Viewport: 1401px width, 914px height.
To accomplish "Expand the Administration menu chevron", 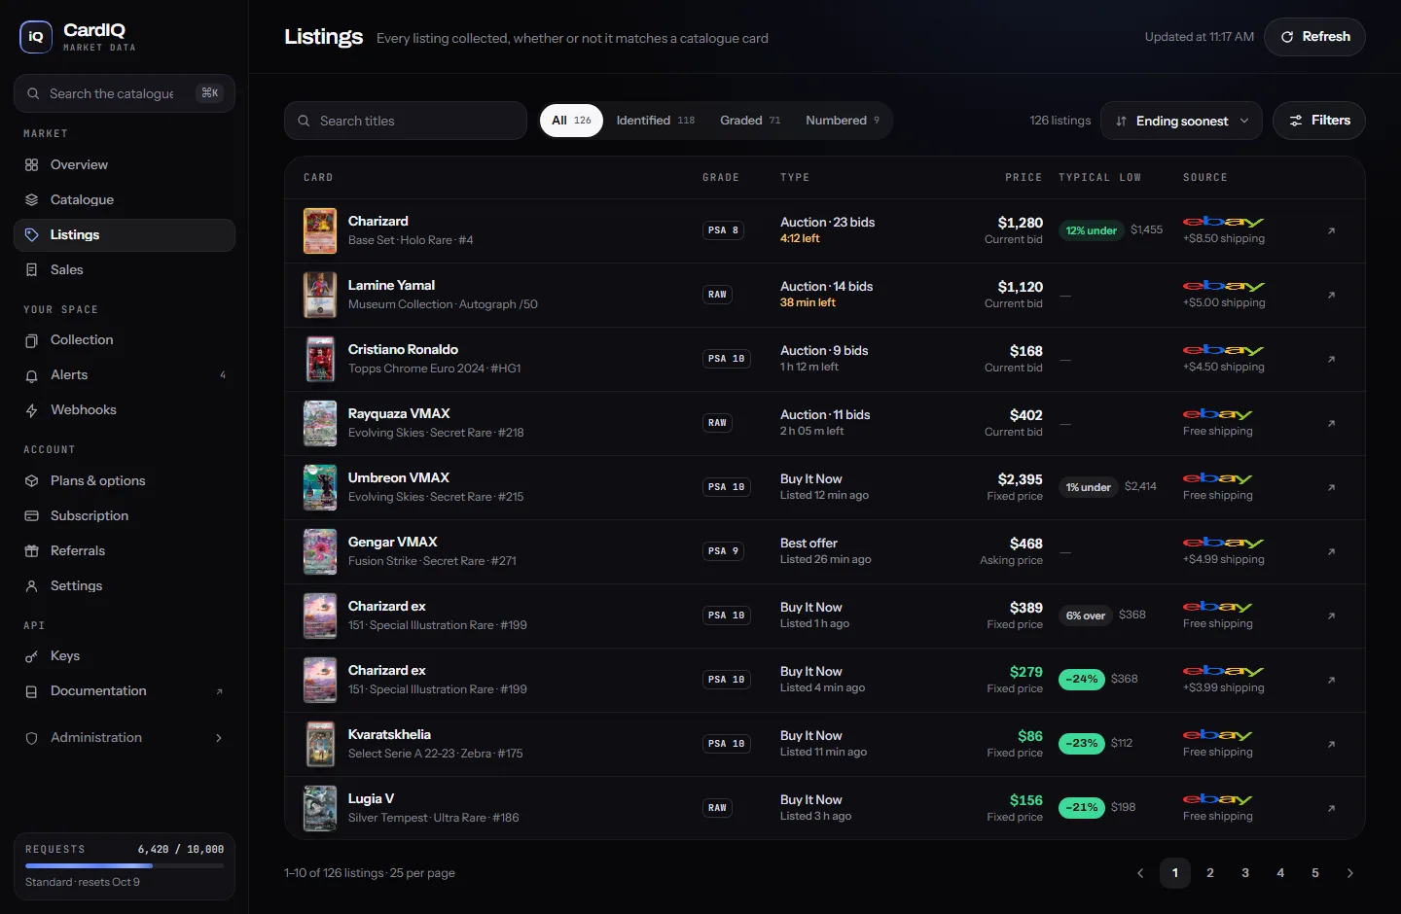I will [219, 738].
